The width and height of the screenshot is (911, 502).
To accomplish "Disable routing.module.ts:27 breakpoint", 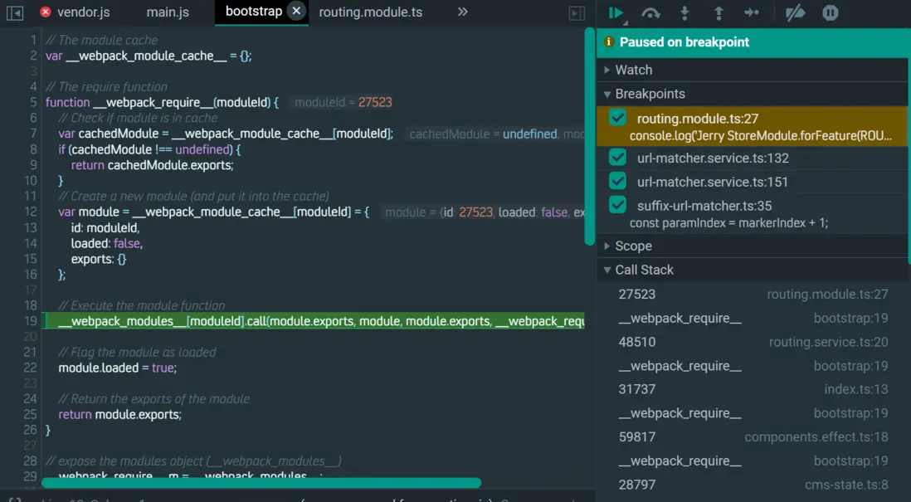I will tap(617, 118).
